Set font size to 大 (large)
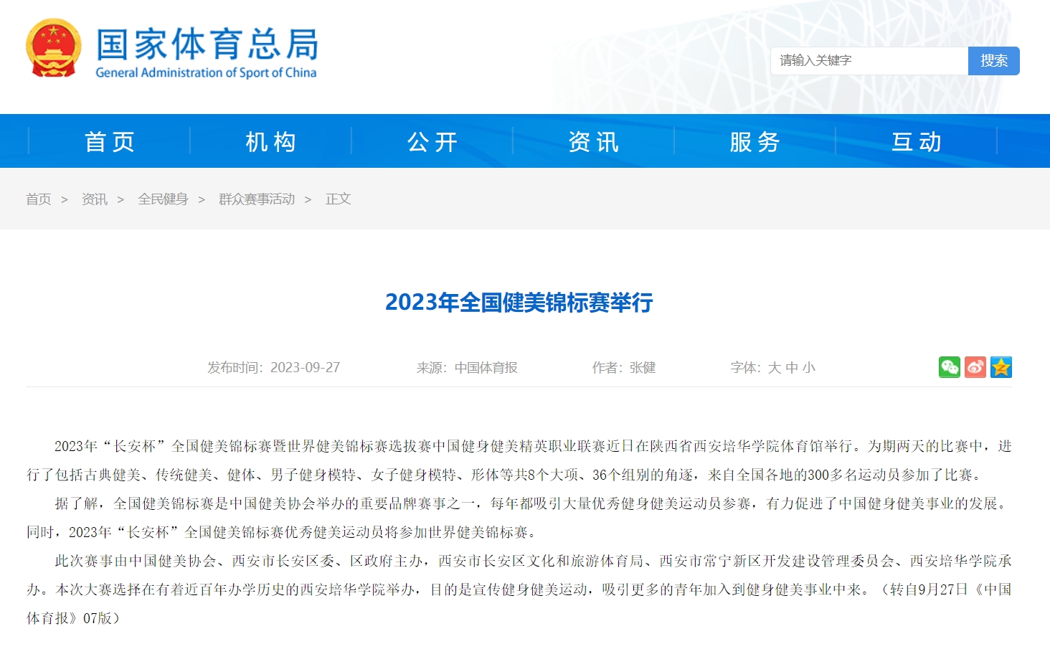1050x654 pixels. 775,368
